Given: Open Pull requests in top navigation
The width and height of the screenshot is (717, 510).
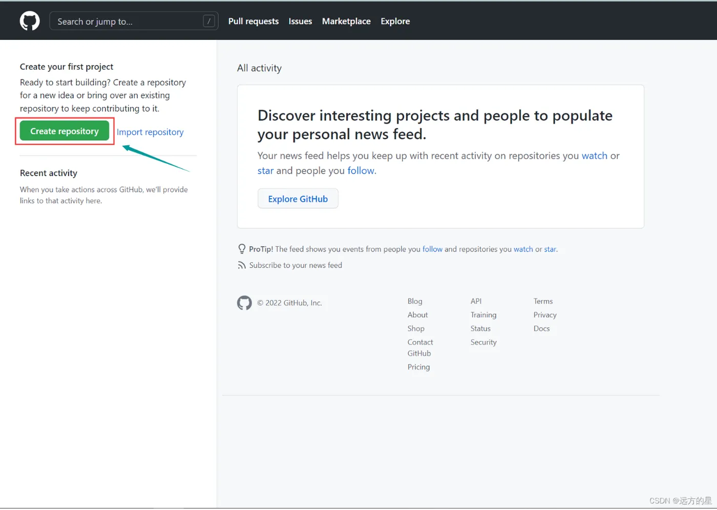Looking at the screenshot, I should point(254,21).
